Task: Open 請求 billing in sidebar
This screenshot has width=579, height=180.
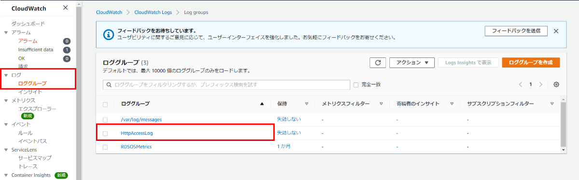Action: click(x=23, y=66)
